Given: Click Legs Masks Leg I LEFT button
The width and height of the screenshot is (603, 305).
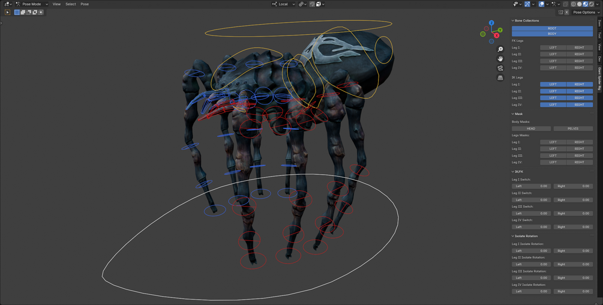Looking at the screenshot, I should 553,142.
